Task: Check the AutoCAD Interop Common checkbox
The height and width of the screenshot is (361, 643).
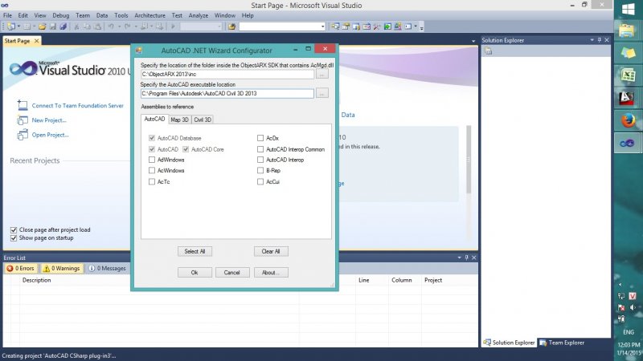Action: click(x=260, y=149)
